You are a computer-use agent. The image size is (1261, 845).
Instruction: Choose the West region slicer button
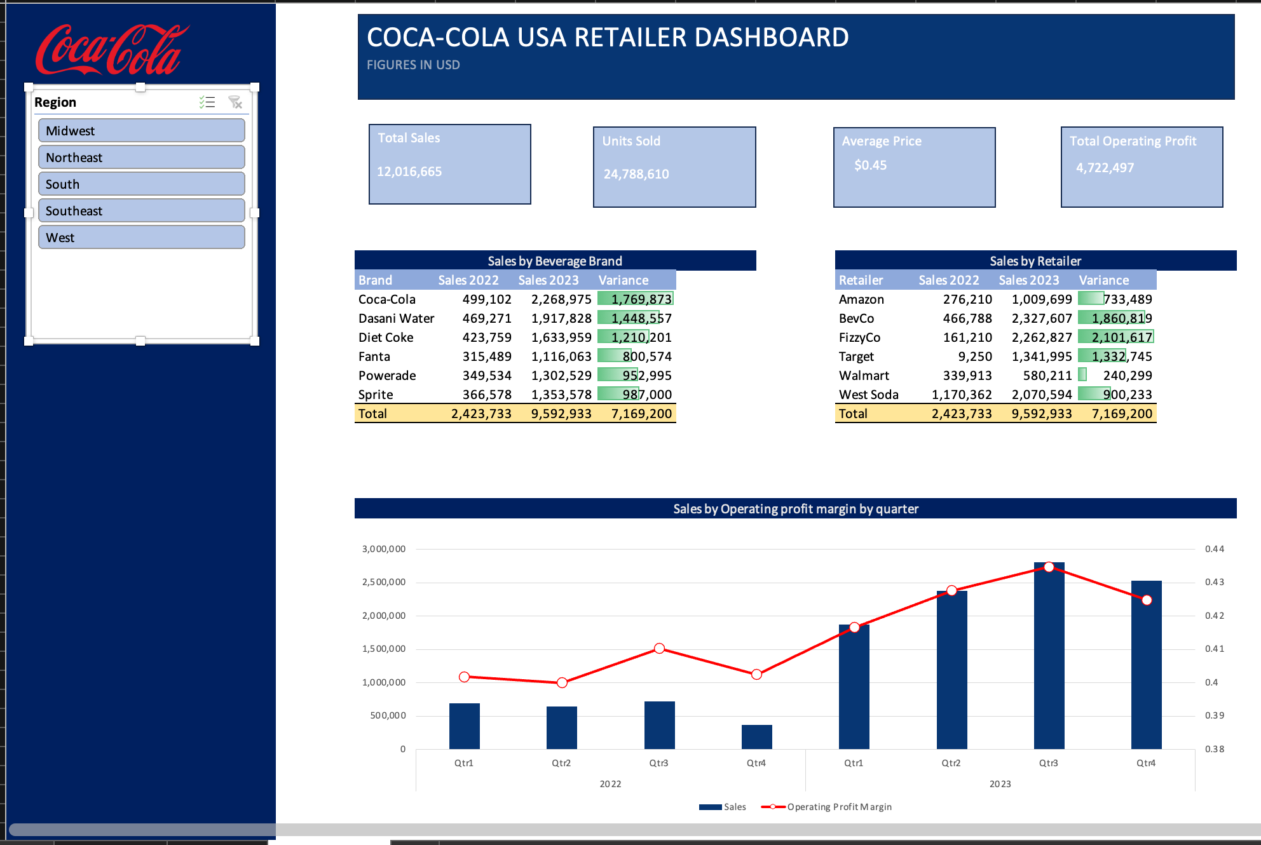point(141,238)
